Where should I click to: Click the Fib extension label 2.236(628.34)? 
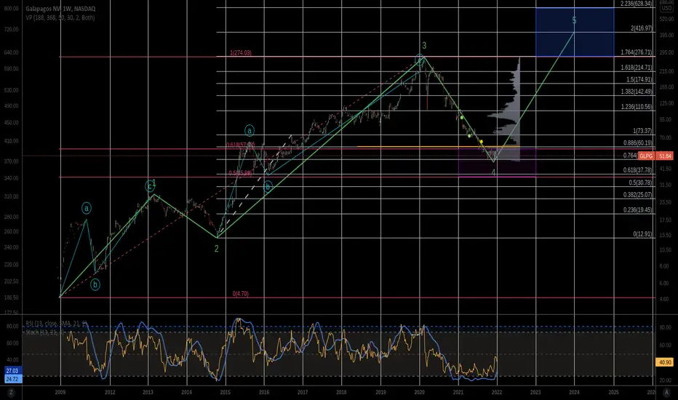636,4
